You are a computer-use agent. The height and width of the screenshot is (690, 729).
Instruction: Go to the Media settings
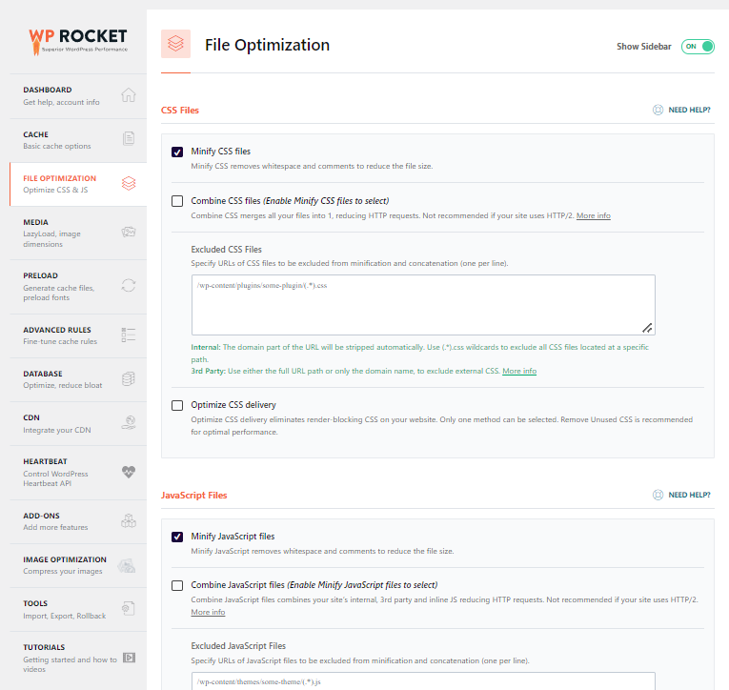click(x=78, y=233)
